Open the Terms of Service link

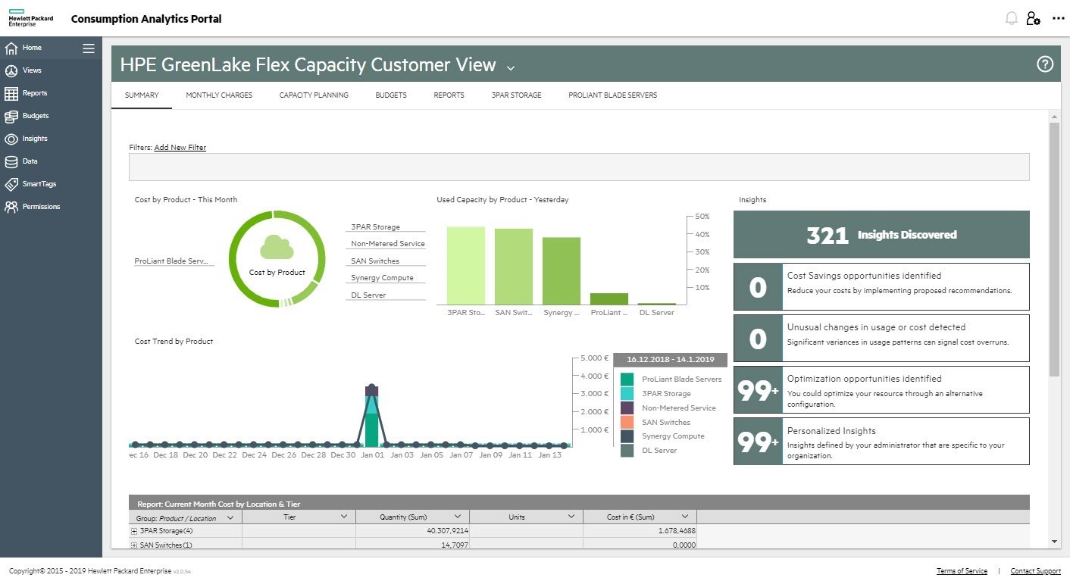pos(962,571)
